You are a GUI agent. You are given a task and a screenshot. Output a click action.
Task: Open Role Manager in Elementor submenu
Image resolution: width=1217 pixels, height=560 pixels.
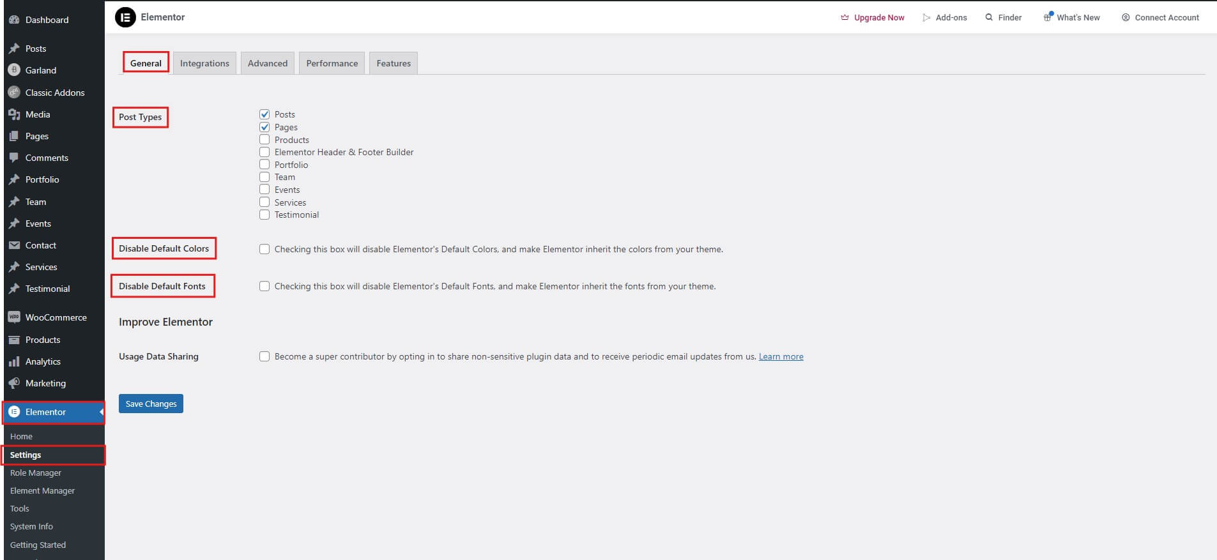click(x=36, y=473)
